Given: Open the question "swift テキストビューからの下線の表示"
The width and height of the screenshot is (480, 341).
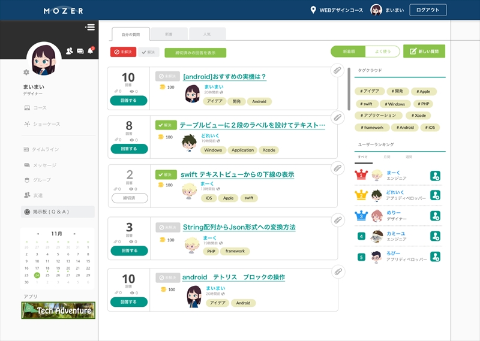Looking at the screenshot, I should [237, 175].
